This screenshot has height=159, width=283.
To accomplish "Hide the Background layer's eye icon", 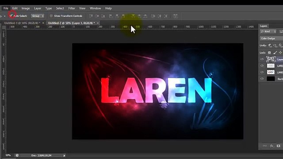I will click(262, 79).
